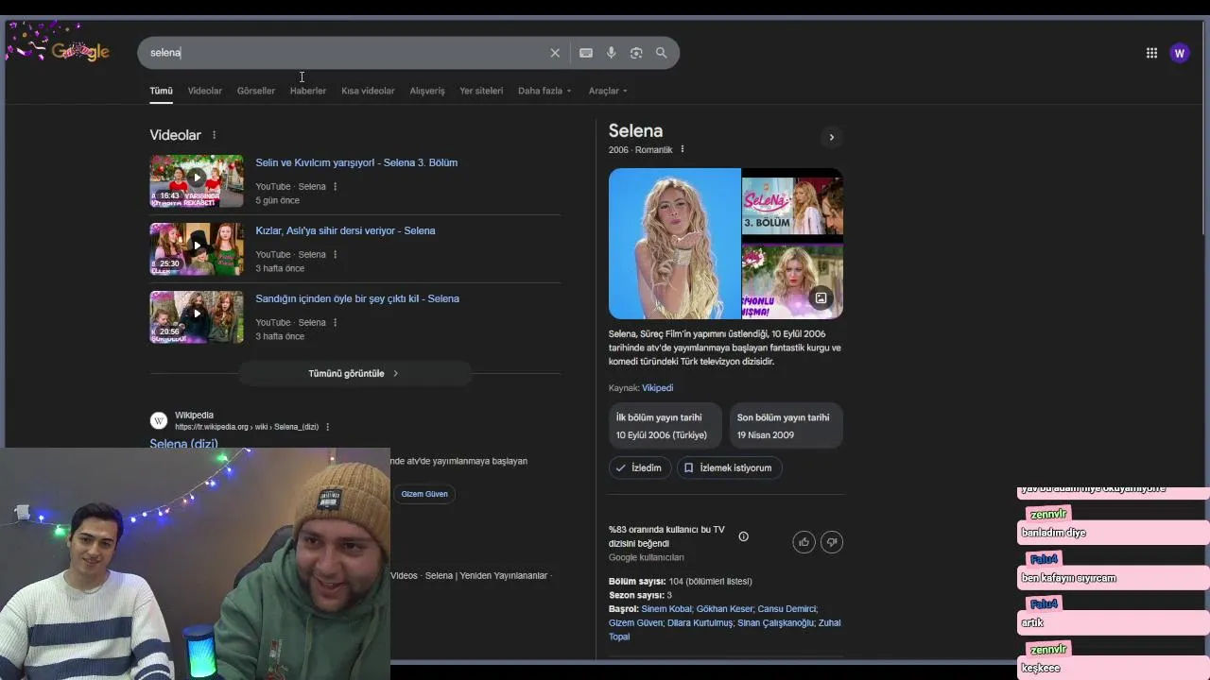Image resolution: width=1210 pixels, height=680 pixels.
Task: Open the Kısa videolar tab
Action: click(x=368, y=91)
